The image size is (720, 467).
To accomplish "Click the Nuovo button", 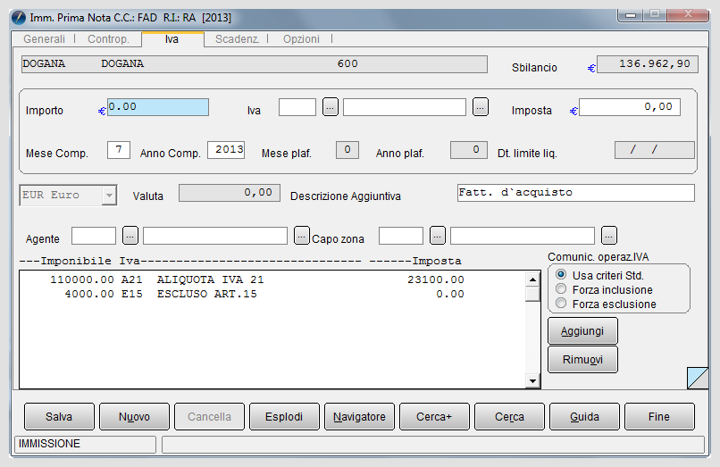I will pyautogui.click(x=134, y=416).
